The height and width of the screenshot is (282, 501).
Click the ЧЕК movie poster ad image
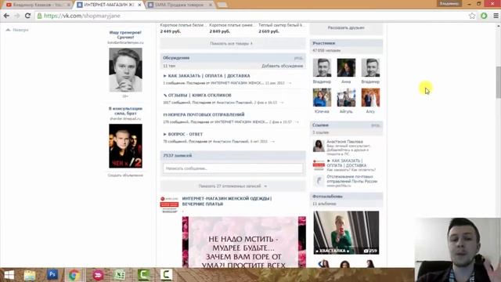point(125,146)
